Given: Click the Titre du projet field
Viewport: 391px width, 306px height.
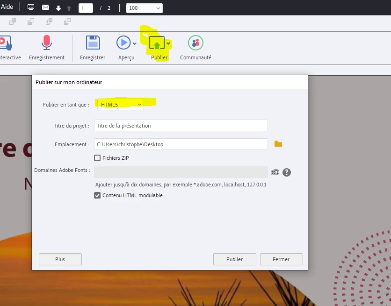Looking at the screenshot, I should pos(181,126).
